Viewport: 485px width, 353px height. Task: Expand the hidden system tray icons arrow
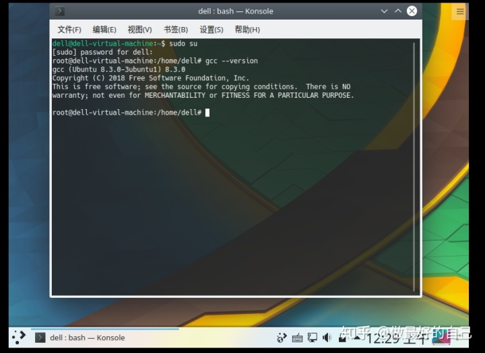click(x=357, y=338)
